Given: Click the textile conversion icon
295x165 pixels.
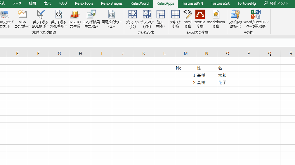Looking at the screenshot, I should click(200, 15).
